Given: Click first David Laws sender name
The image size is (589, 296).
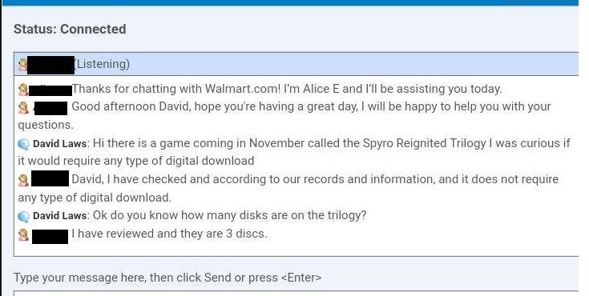Looking at the screenshot, I should click(x=60, y=144).
